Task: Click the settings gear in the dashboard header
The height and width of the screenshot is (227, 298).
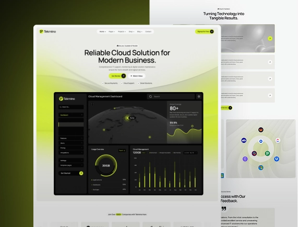Action: (x=199, y=97)
